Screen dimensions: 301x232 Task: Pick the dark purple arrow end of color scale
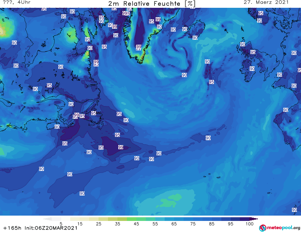pyautogui.click(x=254, y=219)
